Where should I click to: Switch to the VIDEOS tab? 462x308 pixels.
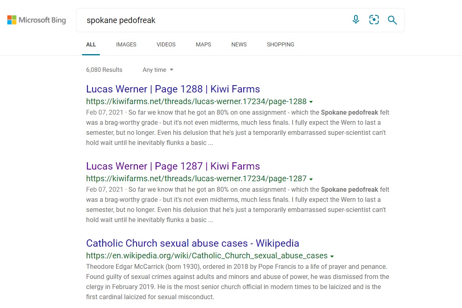pyautogui.click(x=166, y=45)
